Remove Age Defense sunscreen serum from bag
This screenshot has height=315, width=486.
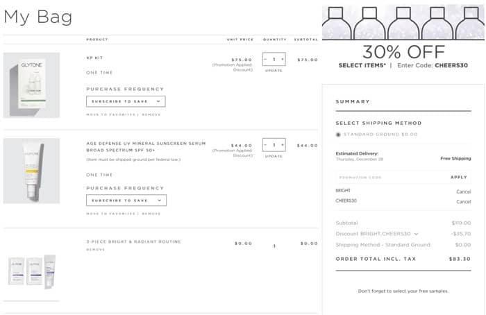pyautogui.click(x=151, y=214)
